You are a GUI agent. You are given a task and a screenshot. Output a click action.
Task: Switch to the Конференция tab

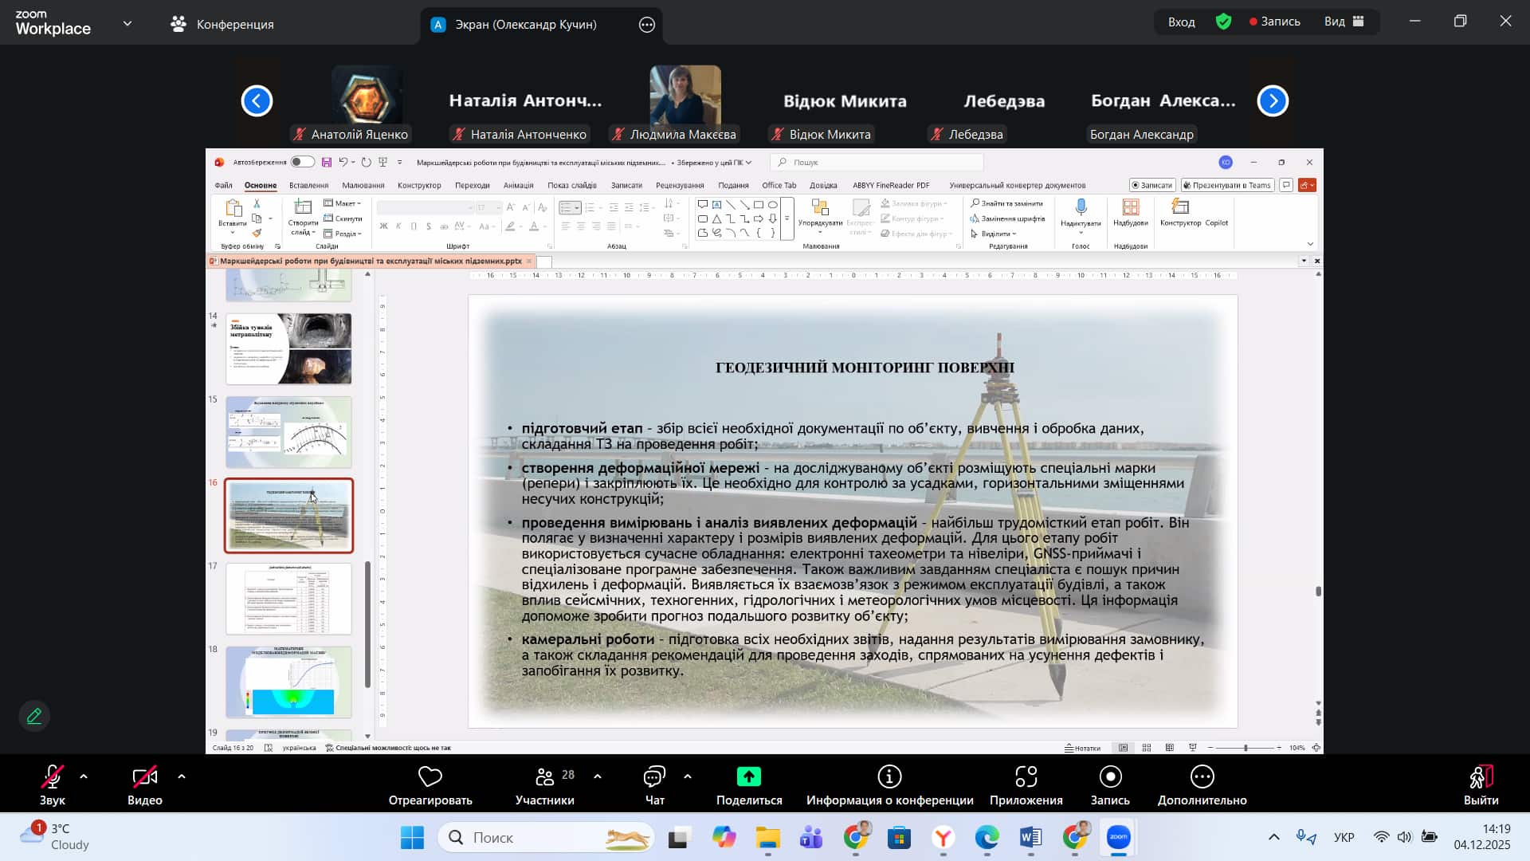coord(222,24)
